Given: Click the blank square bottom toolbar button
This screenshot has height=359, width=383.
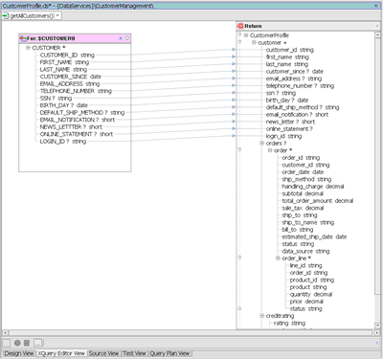Looking at the screenshot, I should point(6,343).
